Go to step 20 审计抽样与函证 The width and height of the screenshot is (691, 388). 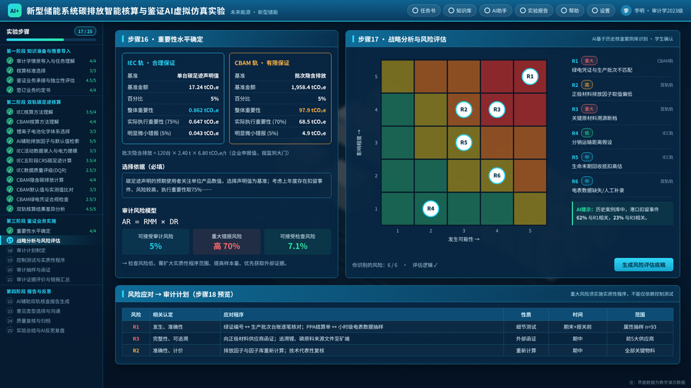tap(51, 269)
